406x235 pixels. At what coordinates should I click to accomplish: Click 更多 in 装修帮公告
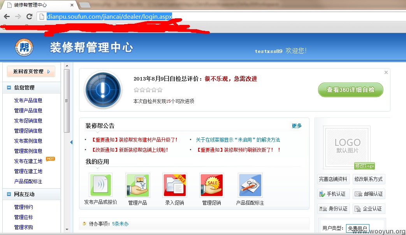297,126
